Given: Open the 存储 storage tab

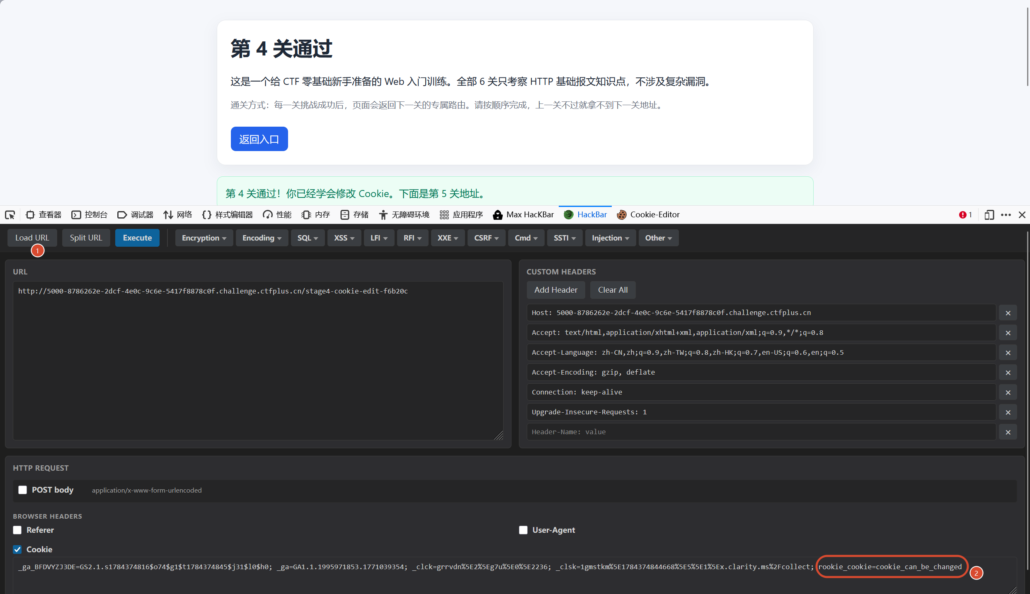Looking at the screenshot, I should 354,215.
